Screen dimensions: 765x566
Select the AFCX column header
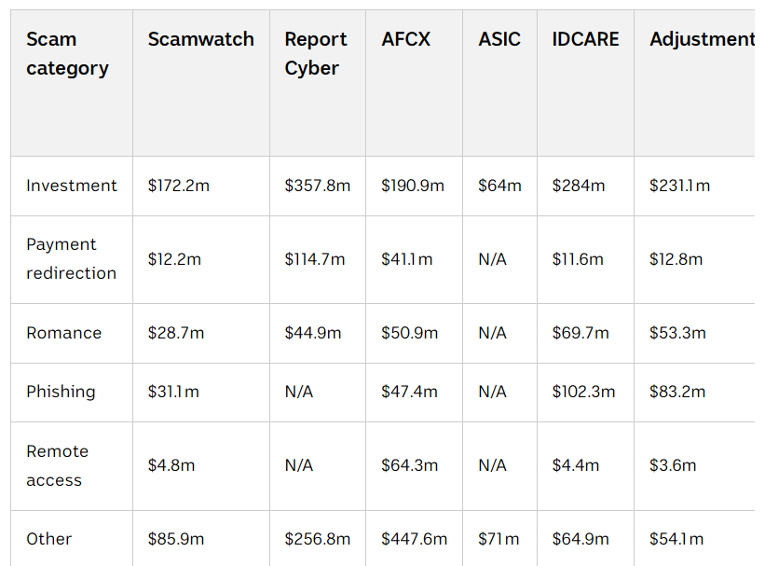405,39
